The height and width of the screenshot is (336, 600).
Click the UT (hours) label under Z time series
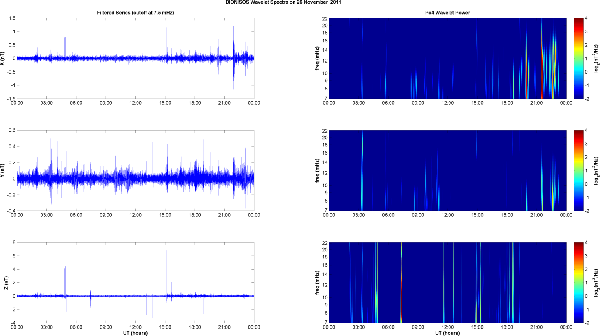pyautogui.click(x=135, y=333)
